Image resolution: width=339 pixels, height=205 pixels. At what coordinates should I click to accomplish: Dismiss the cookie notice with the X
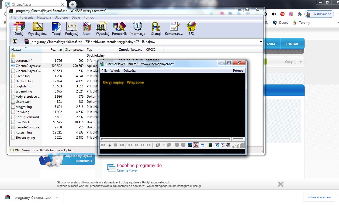coord(281,184)
